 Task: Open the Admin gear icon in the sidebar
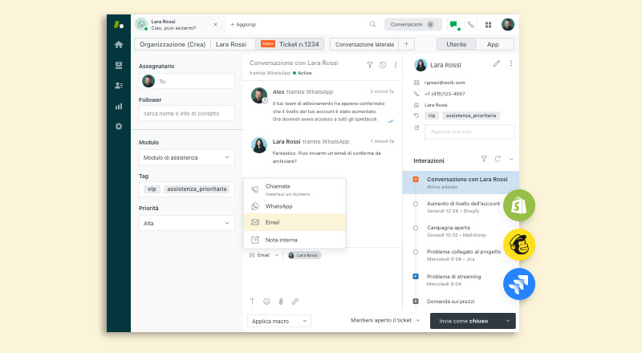[119, 127]
